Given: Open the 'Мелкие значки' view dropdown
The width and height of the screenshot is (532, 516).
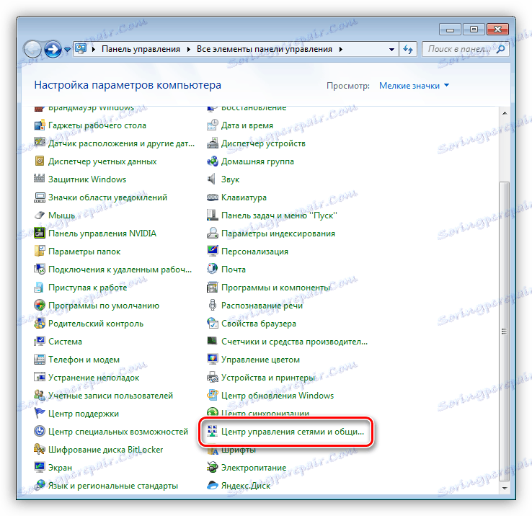Looking at the screenshot, I should coord(414,86).
